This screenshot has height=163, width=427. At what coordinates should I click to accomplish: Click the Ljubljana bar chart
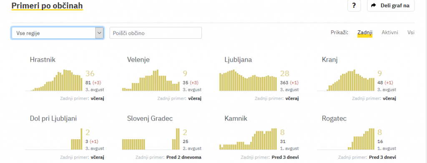coord(248,80)
